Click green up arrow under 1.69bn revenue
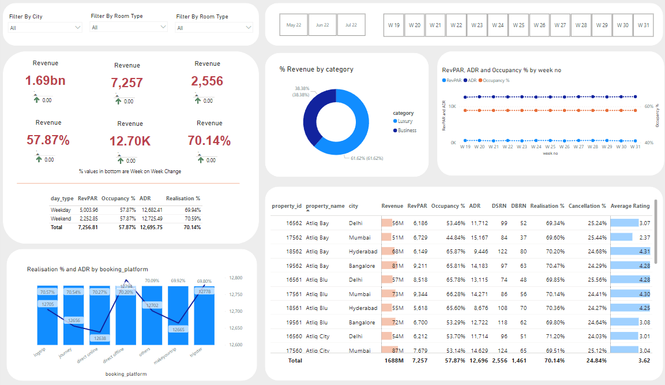Image resolution: width=665 pixels, height=385 pixels. (x=37, y=100)
